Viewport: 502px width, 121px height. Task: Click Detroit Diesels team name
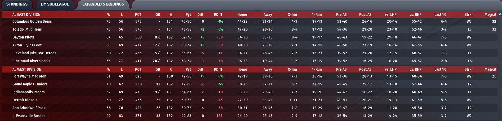[x=25, y=100]
